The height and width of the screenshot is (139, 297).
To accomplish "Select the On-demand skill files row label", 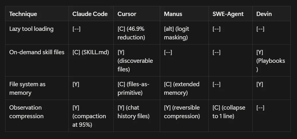I will tap(36, 52).
